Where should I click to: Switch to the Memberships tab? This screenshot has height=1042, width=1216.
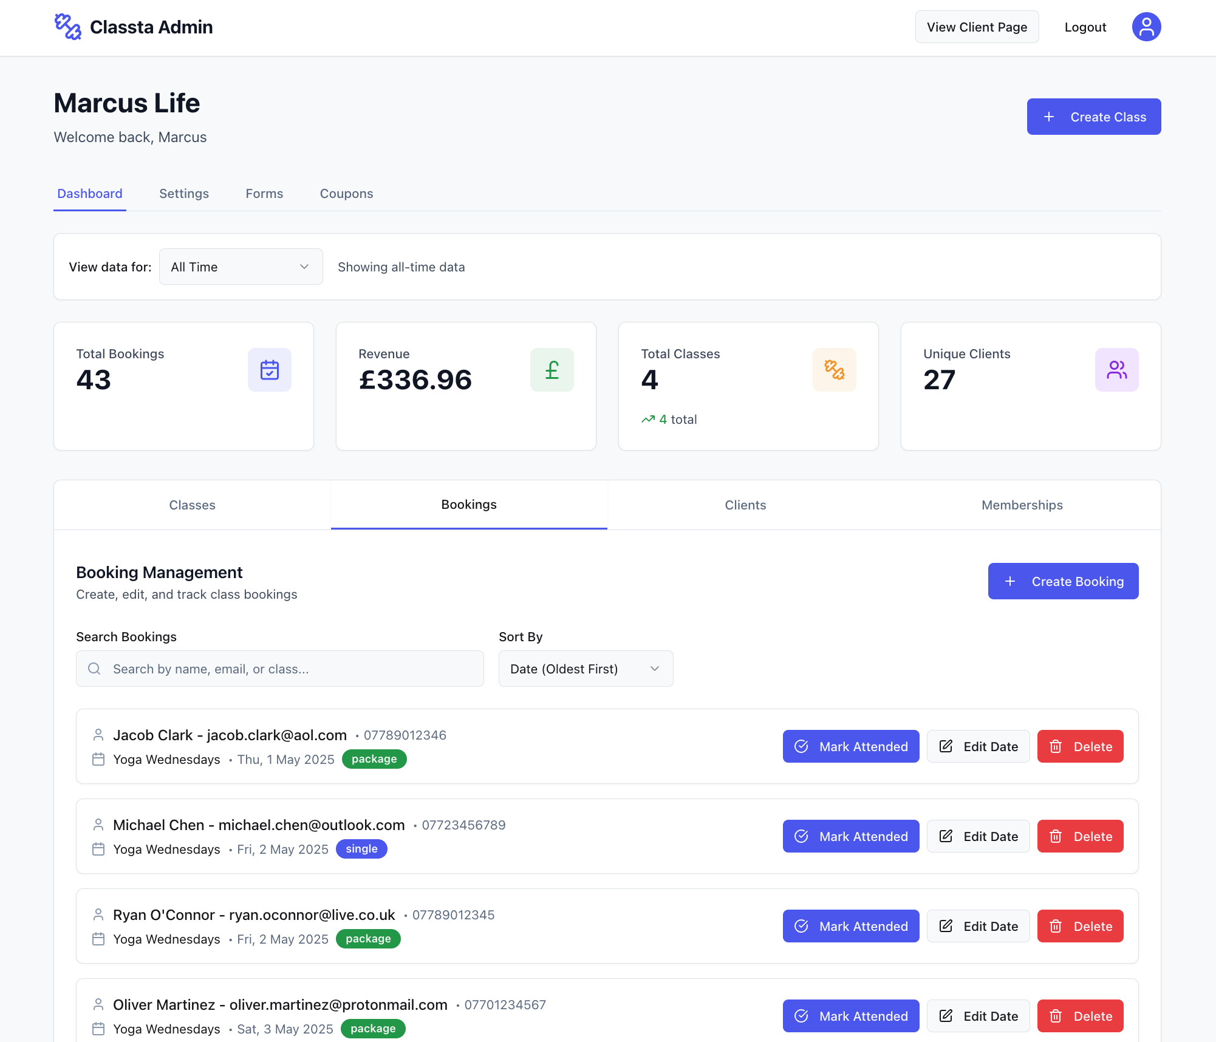(1021, 505)
